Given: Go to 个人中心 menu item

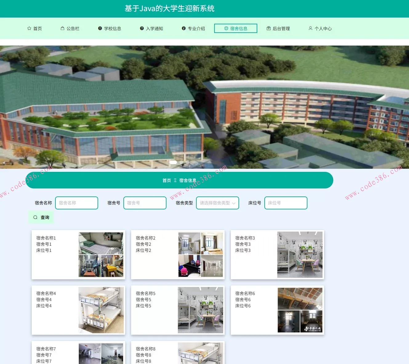Looking at the screenshot, I should (x=320, y=28).
